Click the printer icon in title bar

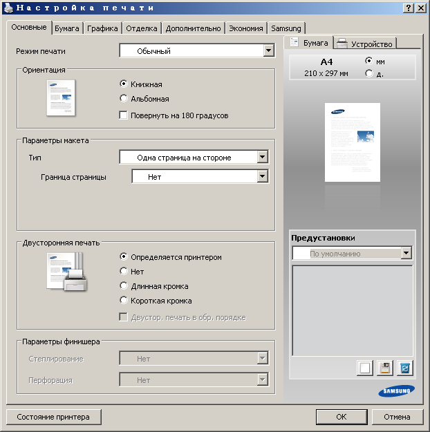8,7
